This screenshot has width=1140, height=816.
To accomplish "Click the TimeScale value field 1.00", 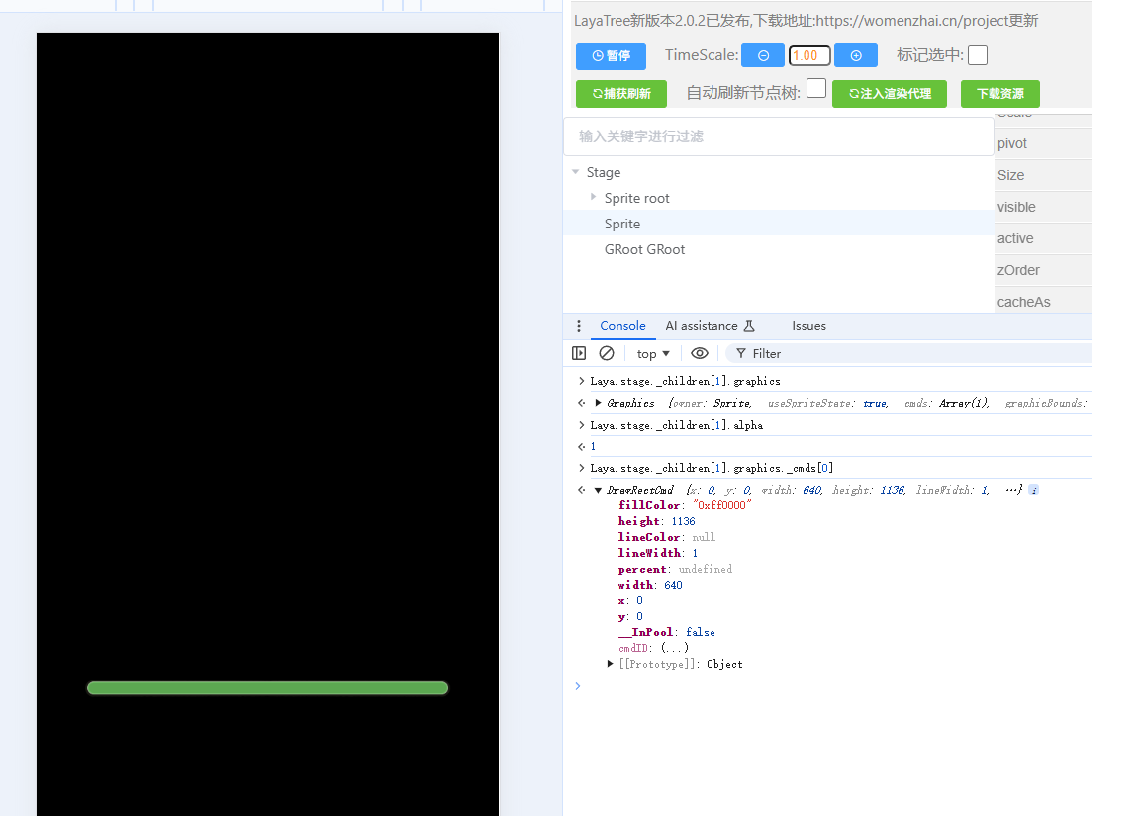I will [809, 56].
